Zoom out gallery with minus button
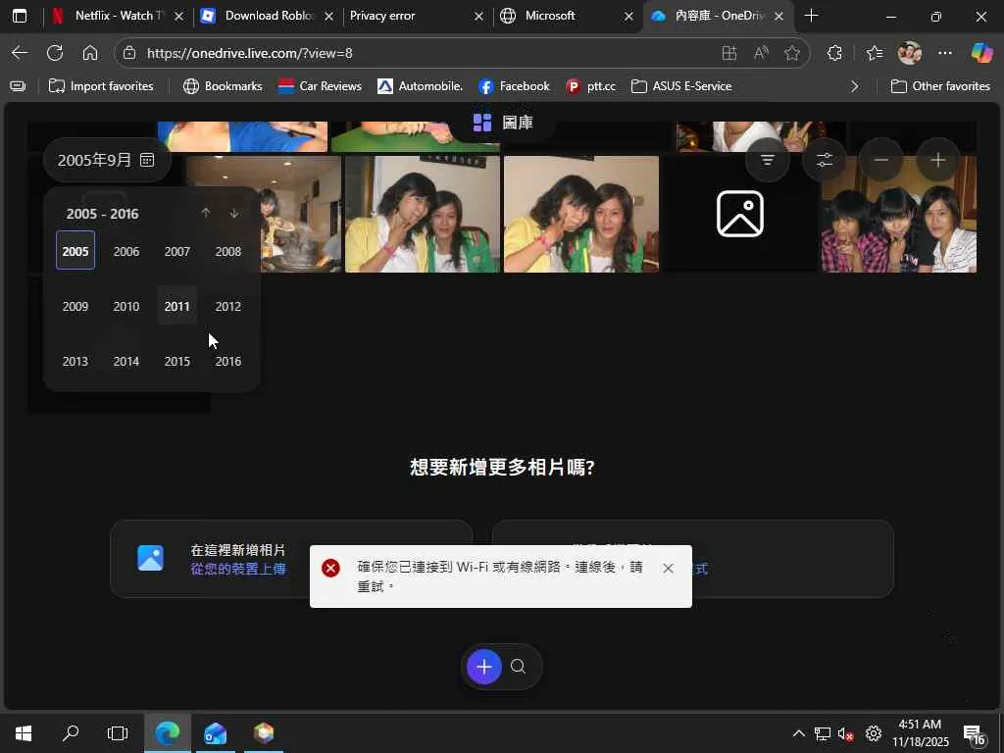 881,160
